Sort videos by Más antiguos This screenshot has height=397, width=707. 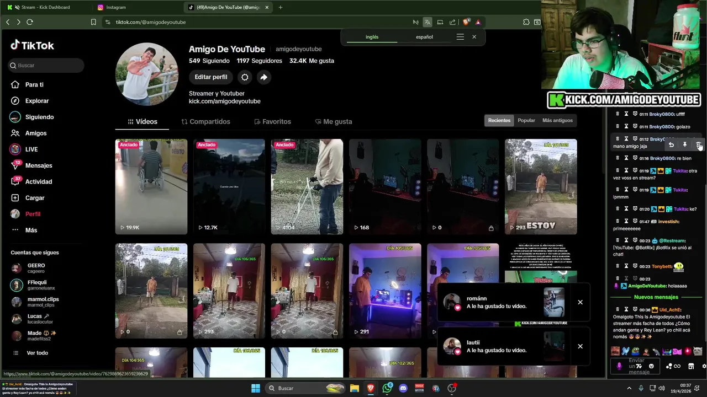(x=557, y=120)
